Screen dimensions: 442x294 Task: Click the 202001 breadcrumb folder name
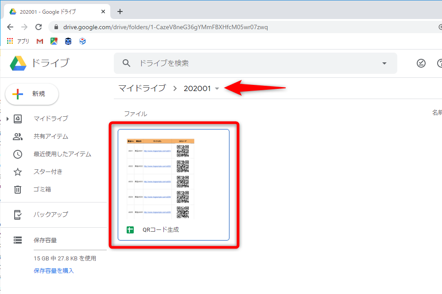point(198,88)
